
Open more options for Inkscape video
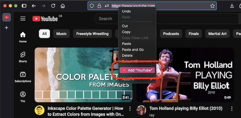(130, 109)
